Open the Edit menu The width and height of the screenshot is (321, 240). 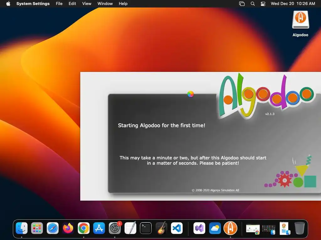coord(72,4)
